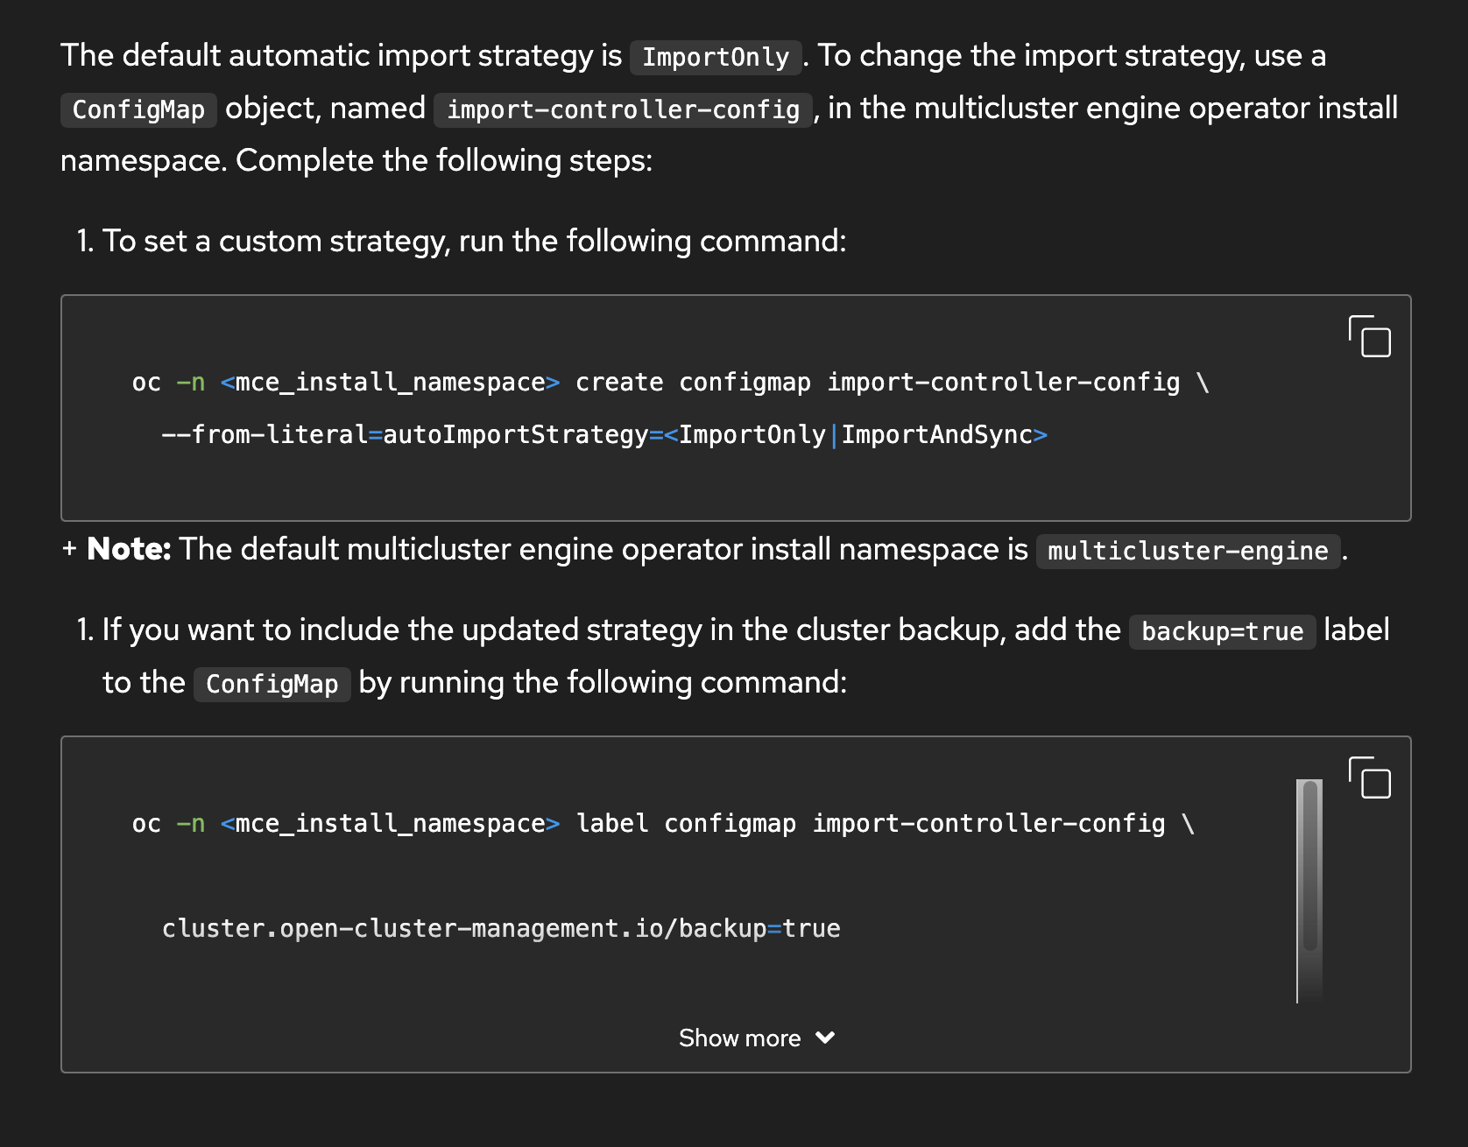
Task: Click 'Complete the following steps:' text
Action: (x=444, y=161)
